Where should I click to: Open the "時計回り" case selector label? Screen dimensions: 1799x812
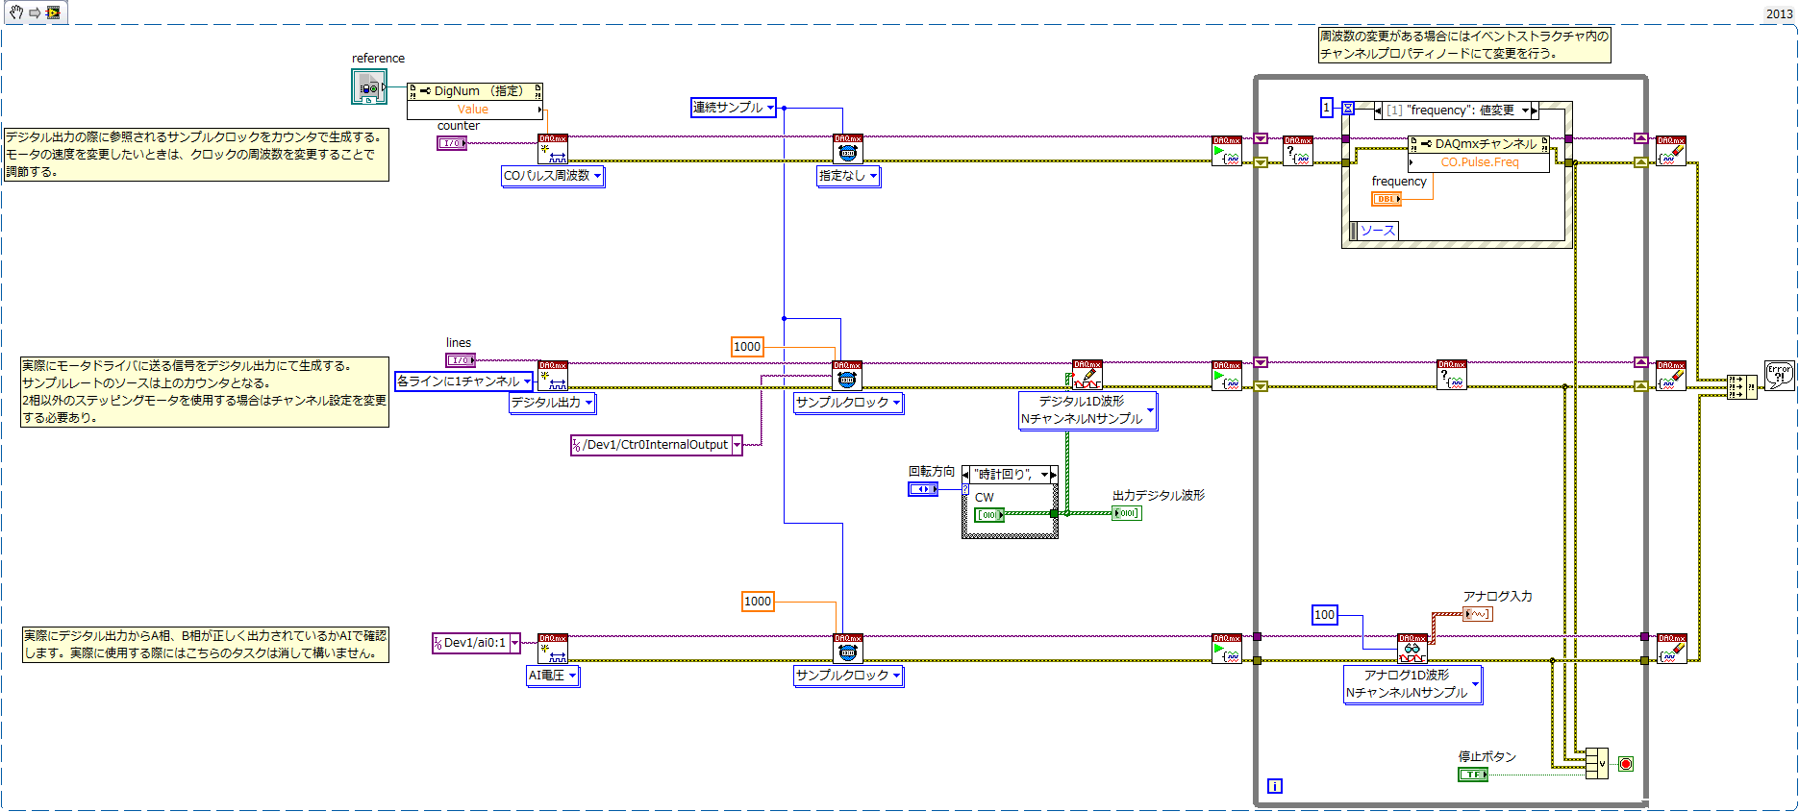coord(1010,475)
